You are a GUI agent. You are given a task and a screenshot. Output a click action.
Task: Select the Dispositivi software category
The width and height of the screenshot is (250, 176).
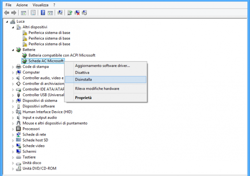39,106
